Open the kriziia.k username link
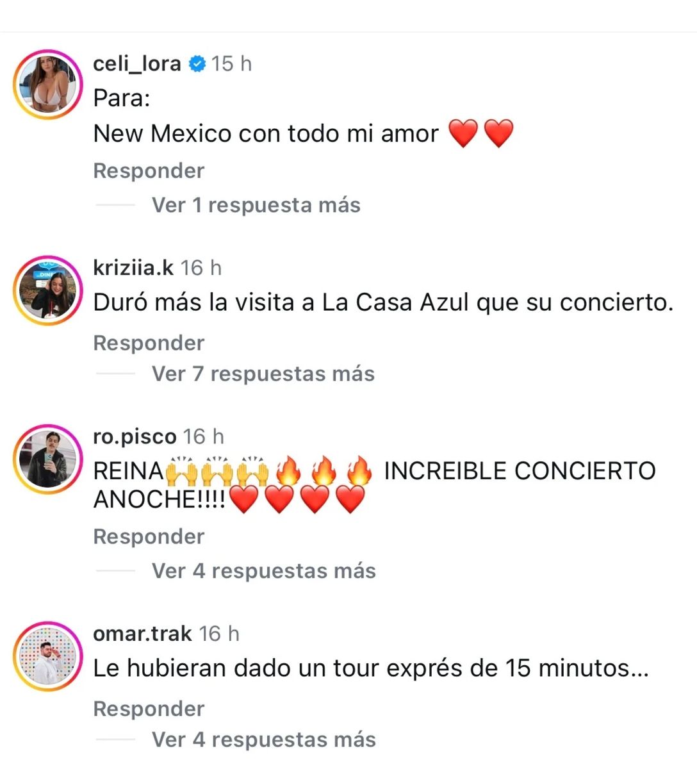The height and width of the screenshot is (769, 697). [x=133, y=267]
